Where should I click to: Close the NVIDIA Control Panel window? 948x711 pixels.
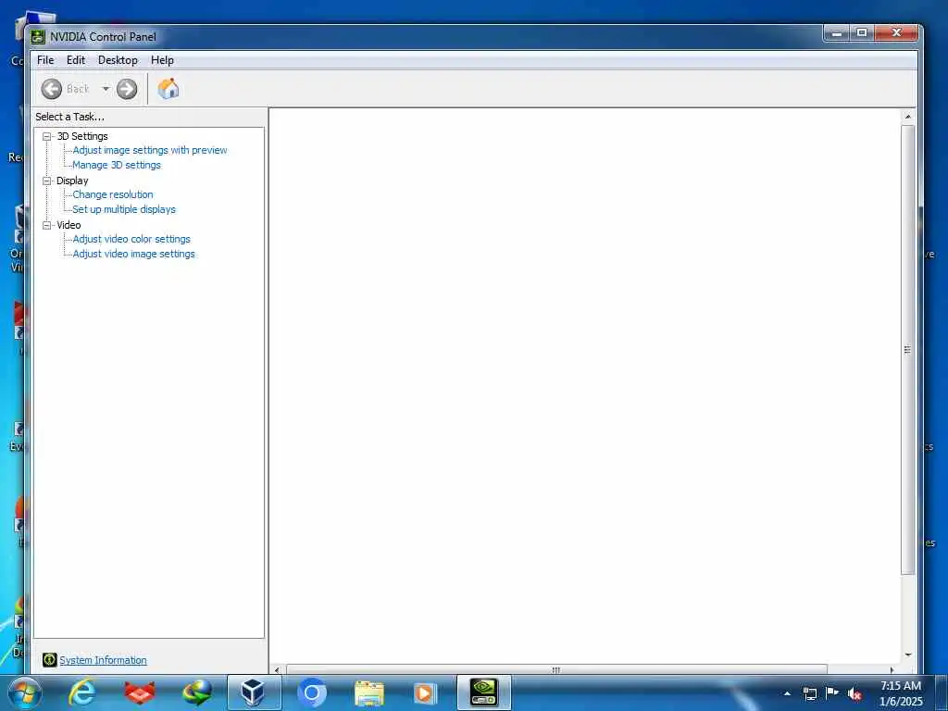click(896, 32)
